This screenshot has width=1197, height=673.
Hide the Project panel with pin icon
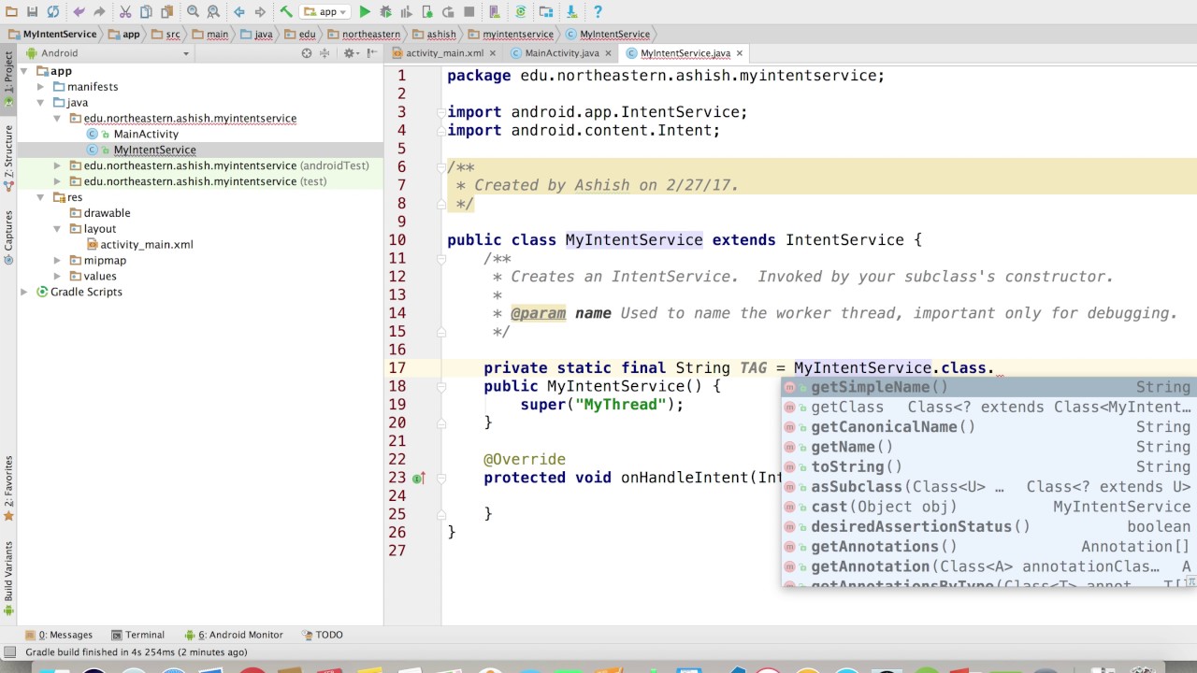pyautogui.click(x=371, y=53)
